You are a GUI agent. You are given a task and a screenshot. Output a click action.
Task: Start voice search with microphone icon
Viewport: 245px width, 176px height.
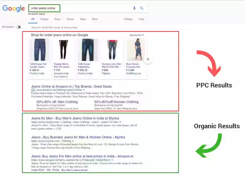134,8
